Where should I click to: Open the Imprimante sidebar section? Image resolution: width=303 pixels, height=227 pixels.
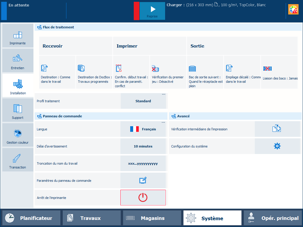click(18, 36)
